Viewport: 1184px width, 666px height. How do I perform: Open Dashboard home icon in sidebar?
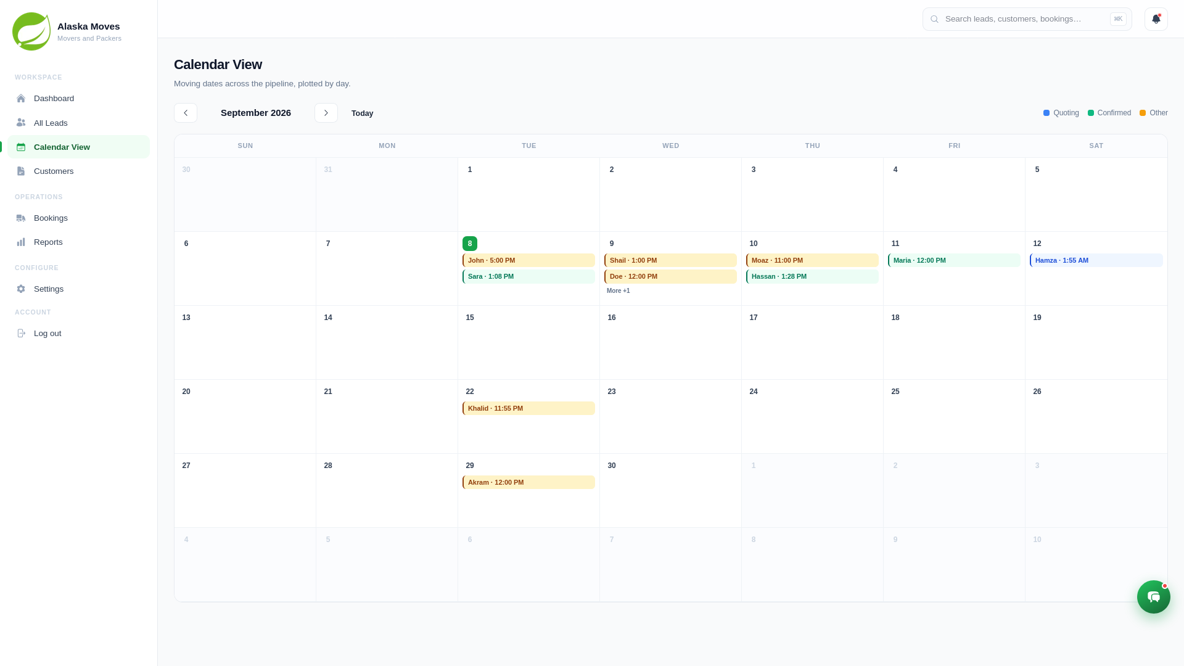coord(21,99)
